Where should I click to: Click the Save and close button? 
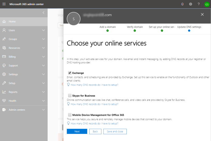tap(115, 131)
